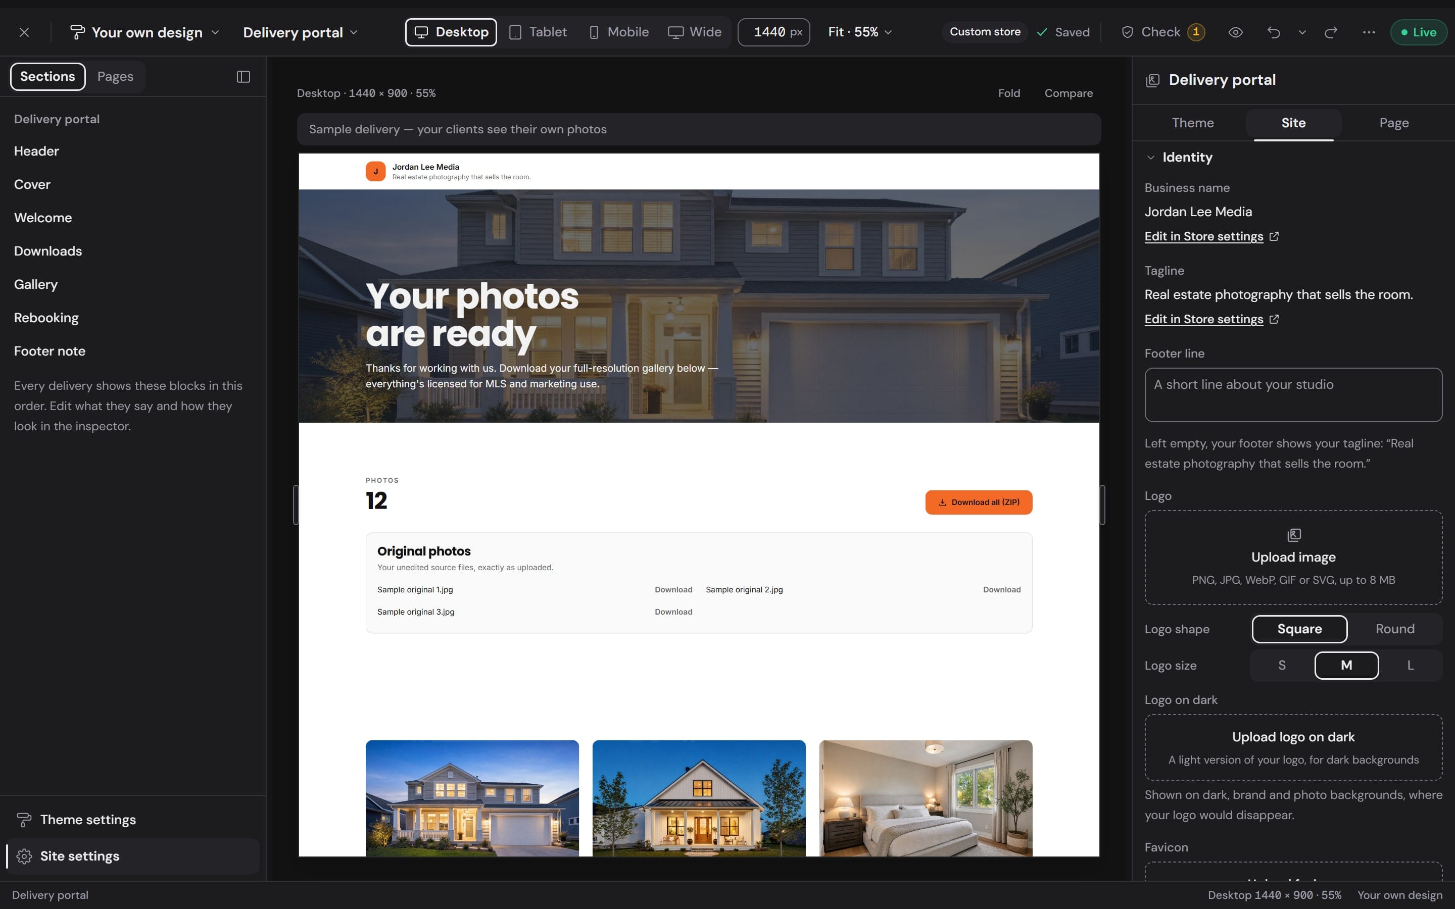Click the bedroom gallery thumbnail
The width and height of the screenshot is (1455, 909).
(x=926, y=798)
